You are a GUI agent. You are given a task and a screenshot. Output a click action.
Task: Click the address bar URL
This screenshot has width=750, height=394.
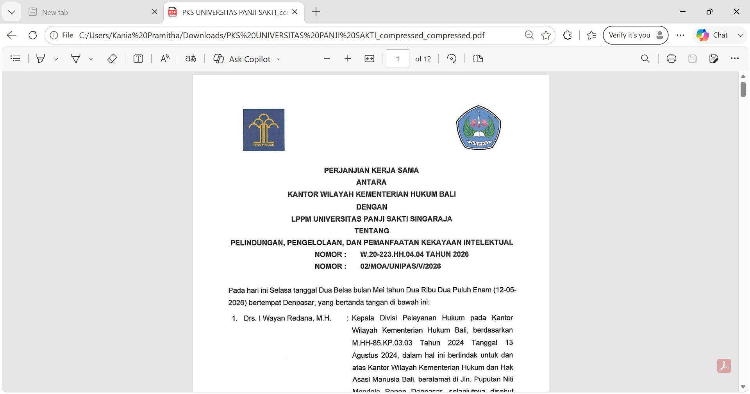[282, 36]
